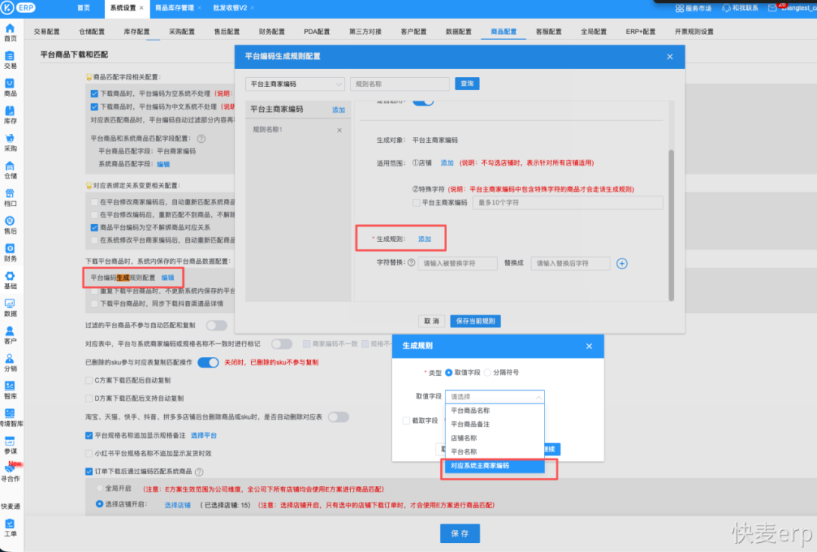
Task: Click help icon after 订单下载后通过编码匹配系统商品
Action: [x=199, y=472]
